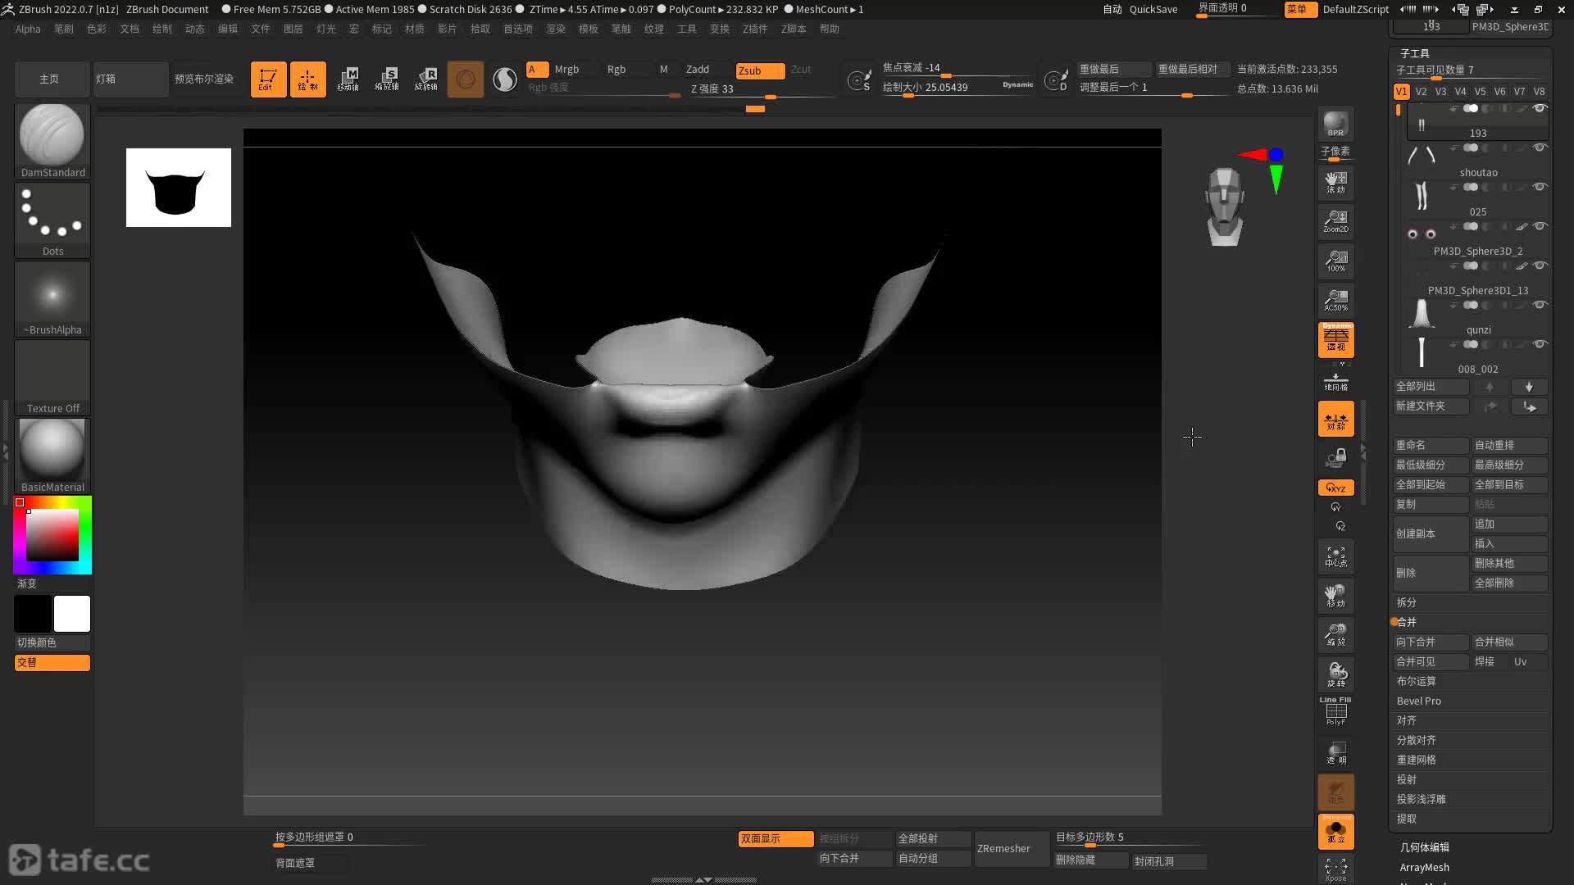Click the PolyF line fill icon

pos(1335,711)
